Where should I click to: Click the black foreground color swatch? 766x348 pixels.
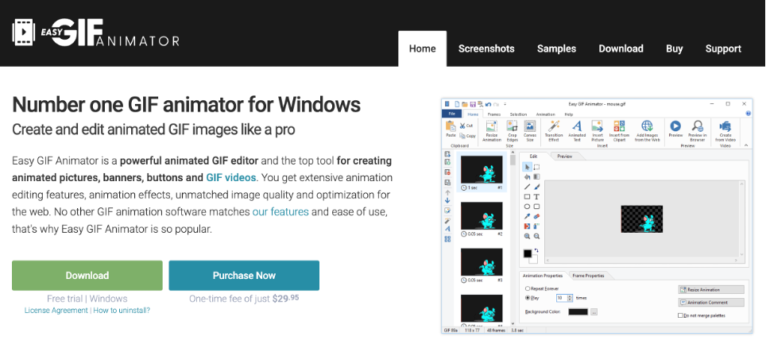pyautogui.click(x=528, y=253)
